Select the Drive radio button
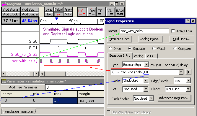This screenshot has width=197, height=116. 110,48
